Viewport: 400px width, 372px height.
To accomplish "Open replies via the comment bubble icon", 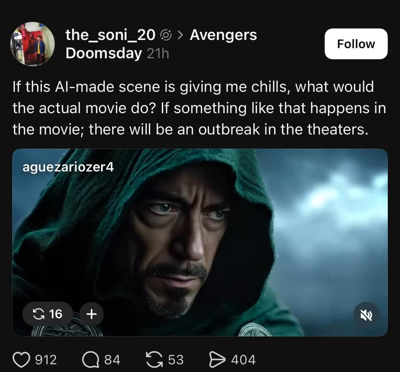I will click(x=91, y=360).
